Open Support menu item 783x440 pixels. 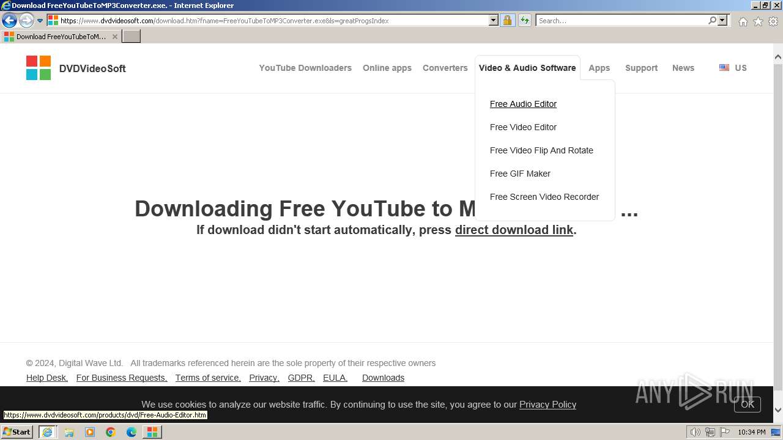[x=642, y=68]
